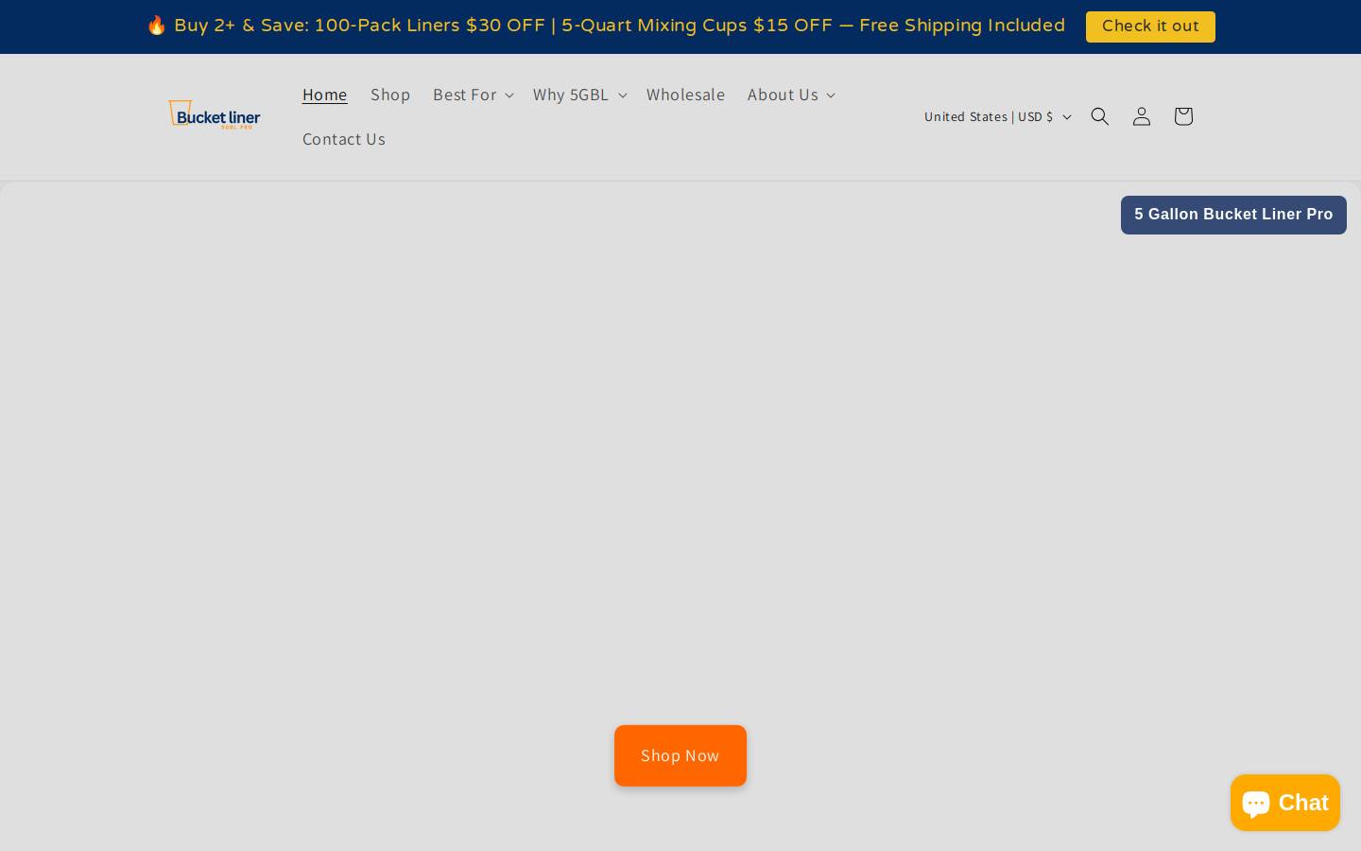1361x851 pixels.
Task: Click the Bucket liner logo
Action: (x=215, y=115)
